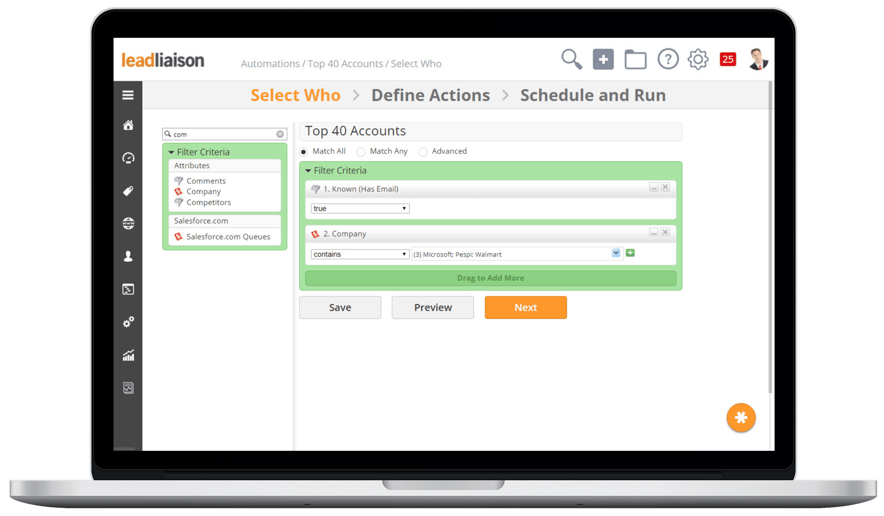Click the plus add-new icon in header
The width and height of the screenshot is (884, 516).
point(603,59)
